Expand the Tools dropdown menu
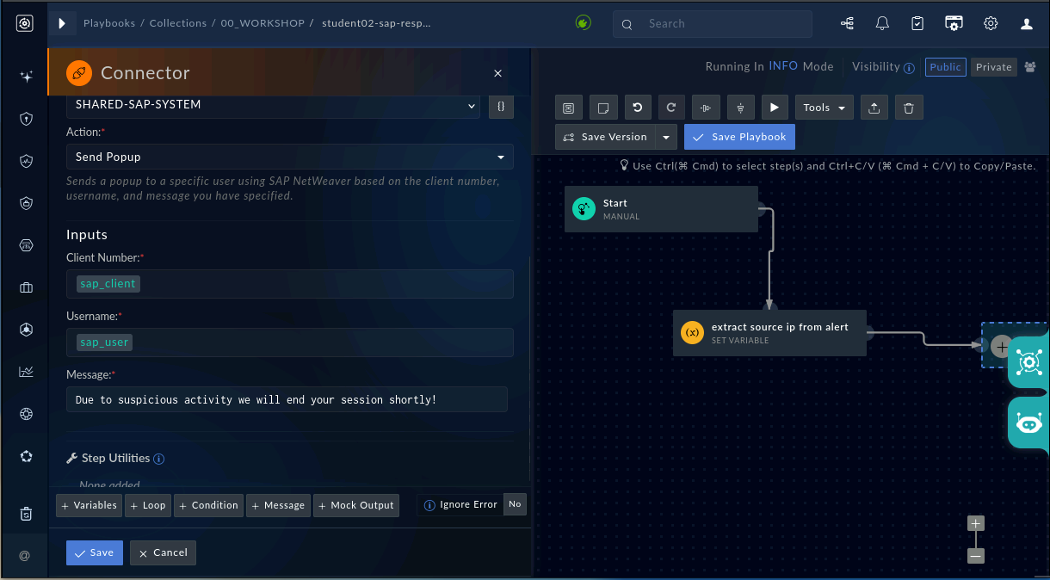This screenshot has width=1050, height=580. tap(825, 108)
